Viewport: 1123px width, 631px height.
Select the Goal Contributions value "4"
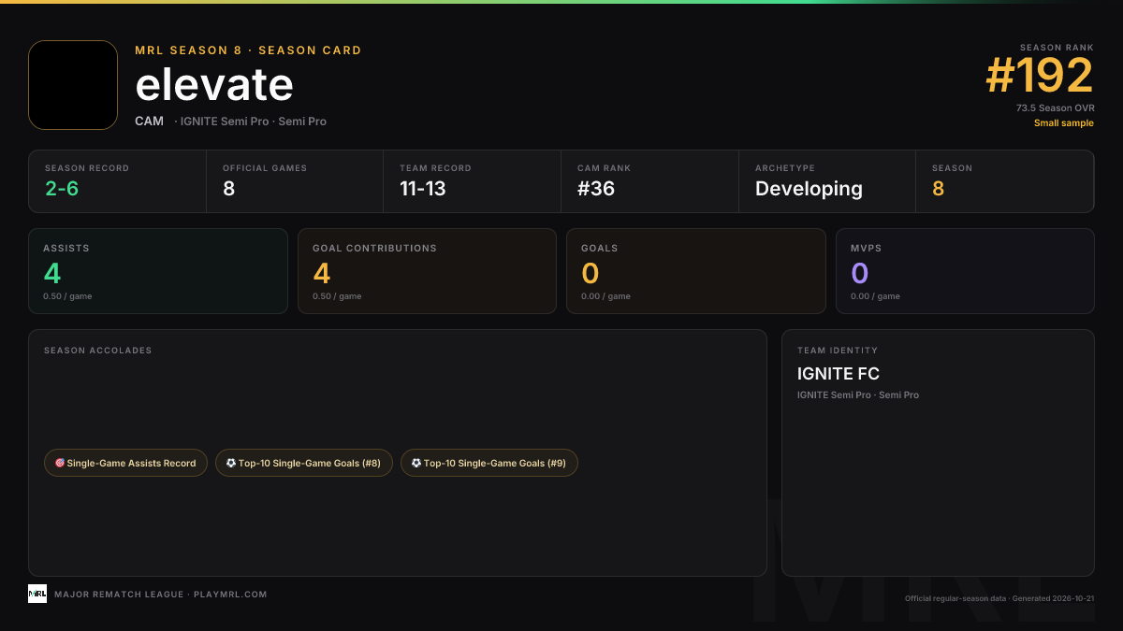point(321,274)
